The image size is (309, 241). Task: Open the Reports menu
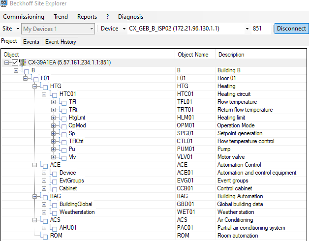coord(87,17)
